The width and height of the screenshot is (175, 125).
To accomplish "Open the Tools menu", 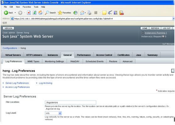I will point(36,7).
